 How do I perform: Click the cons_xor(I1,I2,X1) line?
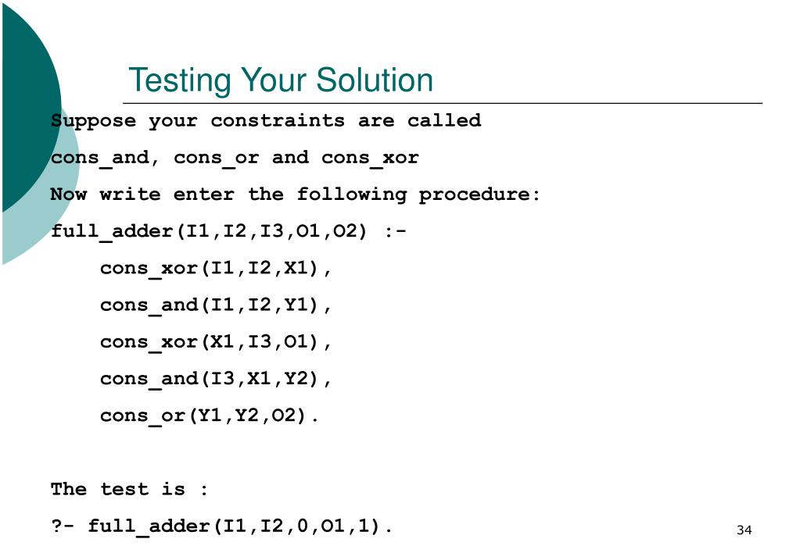click(x=216, y=268)
